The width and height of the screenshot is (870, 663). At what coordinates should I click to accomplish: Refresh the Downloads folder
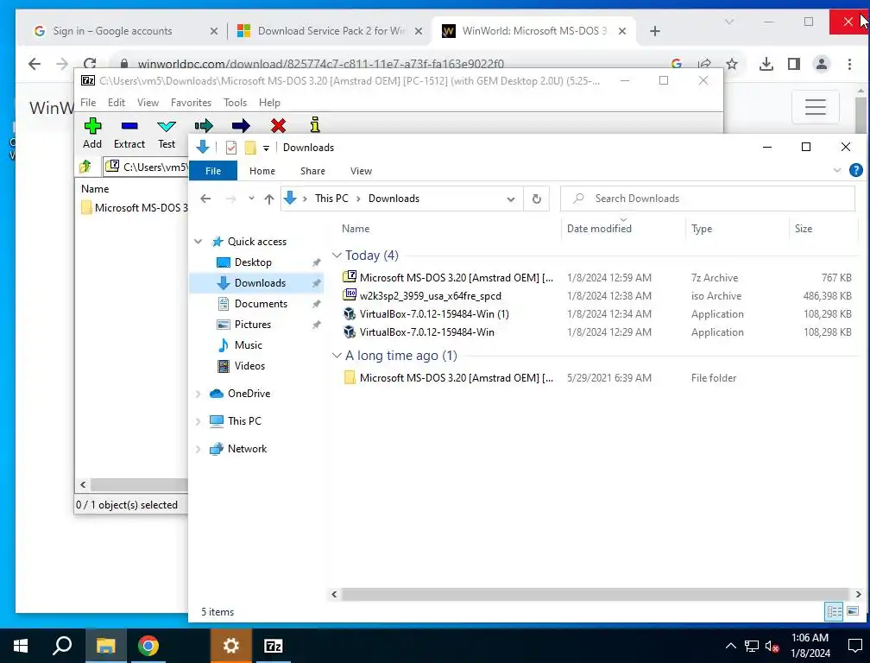(x=536, y=199)
